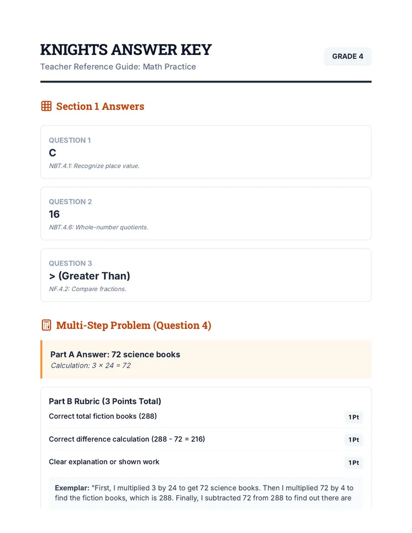Click the 1Pt badge for total fiction books
Screen dimensions: 412x533
pos(354,417)
